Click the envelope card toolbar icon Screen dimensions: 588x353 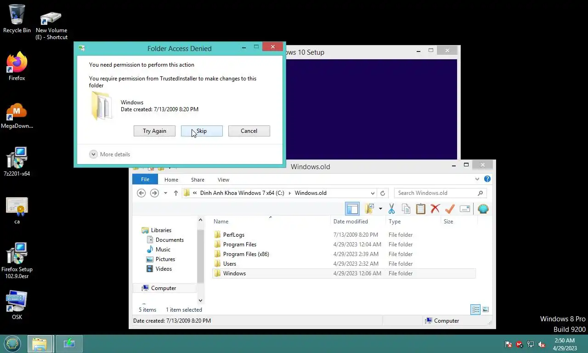click(x=465, y=209)
